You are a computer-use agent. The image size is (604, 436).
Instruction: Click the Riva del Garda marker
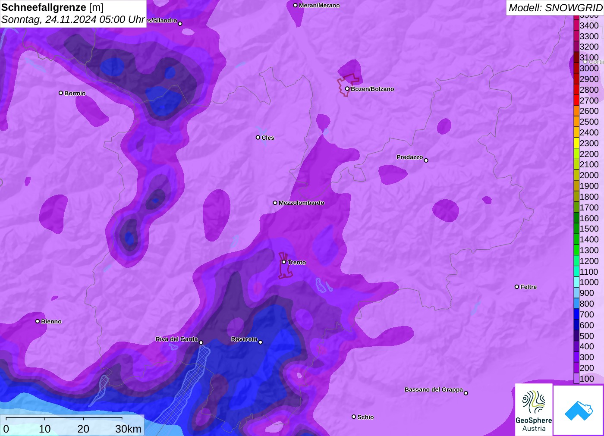tap(201, 342)
